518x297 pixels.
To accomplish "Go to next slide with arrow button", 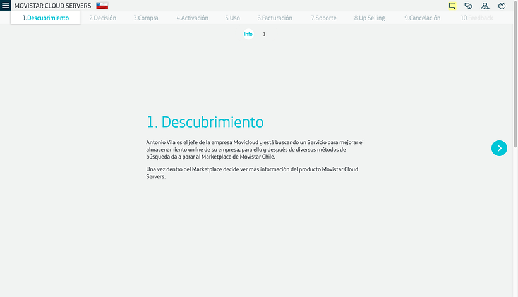I will pyautogui.click(x=499, y=148).
